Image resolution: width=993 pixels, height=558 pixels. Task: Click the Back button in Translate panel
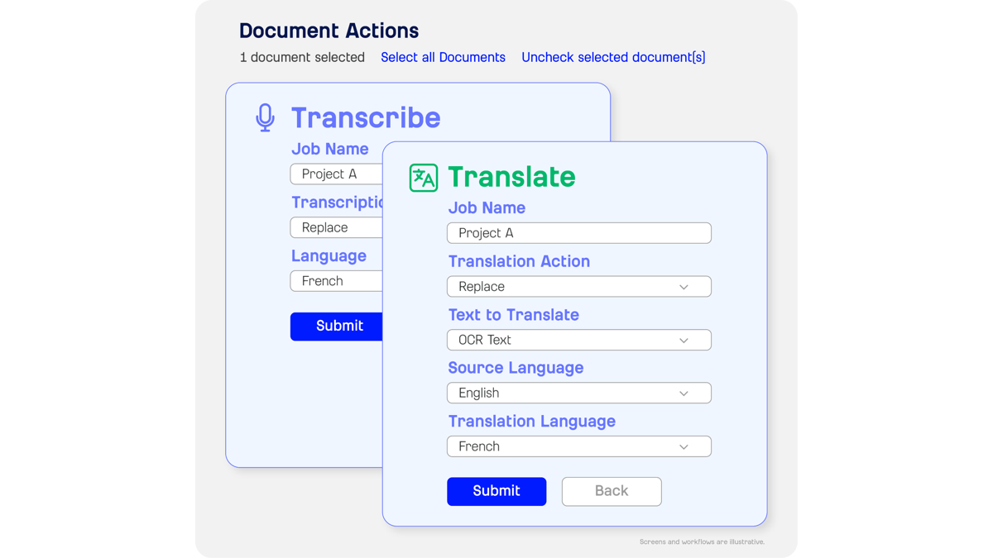pyautogui.click(x=612, y=491)
